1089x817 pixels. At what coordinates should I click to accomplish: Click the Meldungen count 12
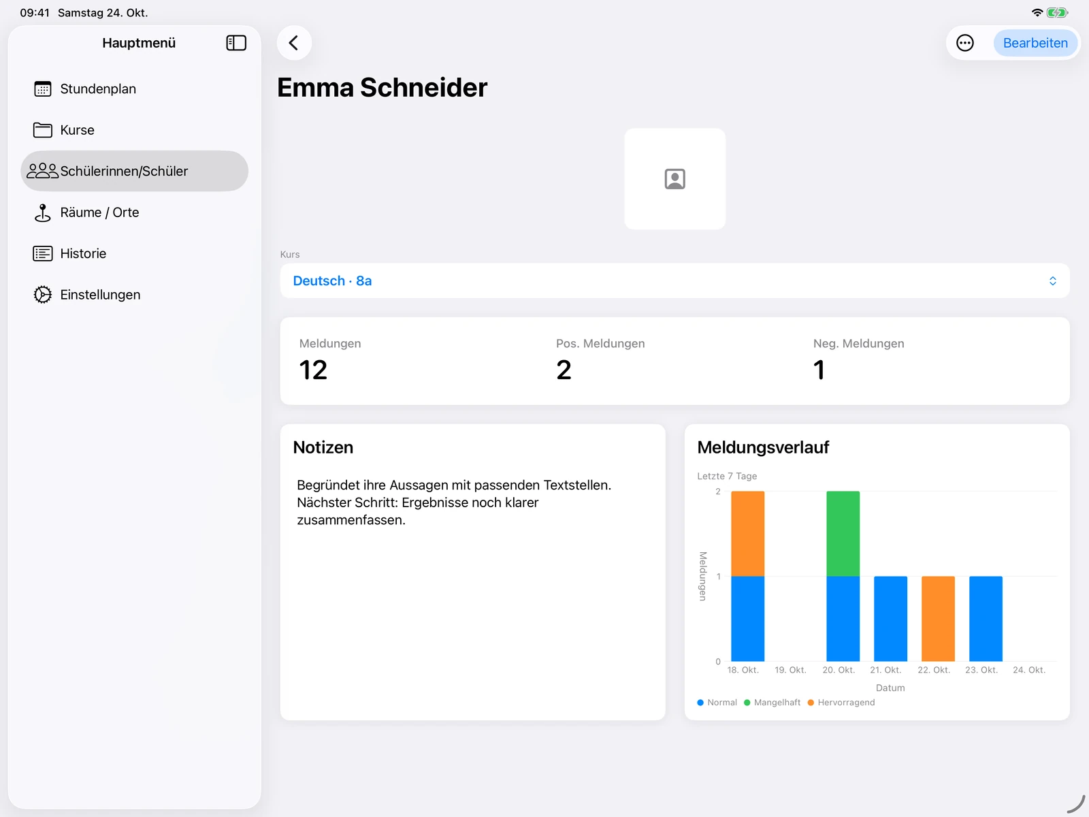pos(313,370)
